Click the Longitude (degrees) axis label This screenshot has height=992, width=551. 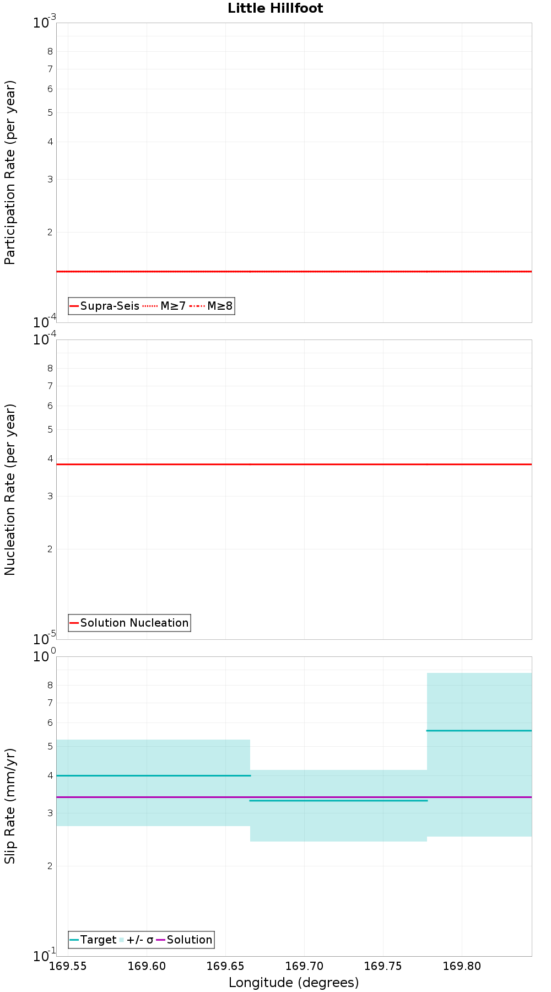294,982
